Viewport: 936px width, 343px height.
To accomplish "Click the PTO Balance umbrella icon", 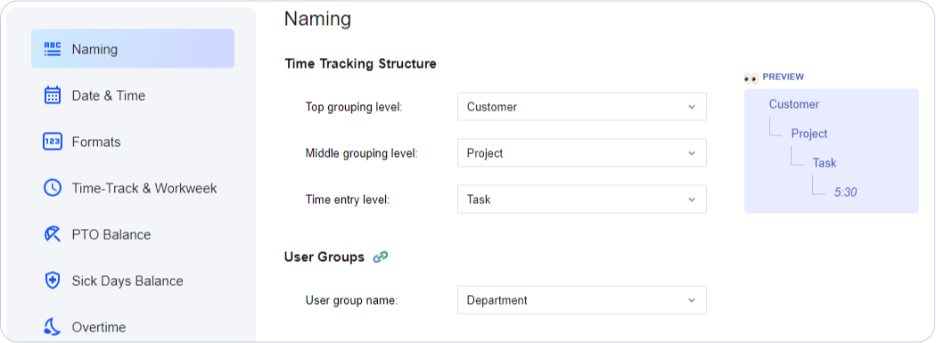I will coord(53,234).
